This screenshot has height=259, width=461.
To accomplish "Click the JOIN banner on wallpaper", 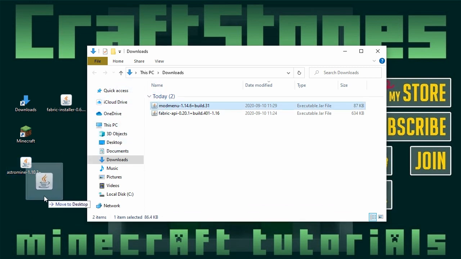I will [x=431, y=161].
